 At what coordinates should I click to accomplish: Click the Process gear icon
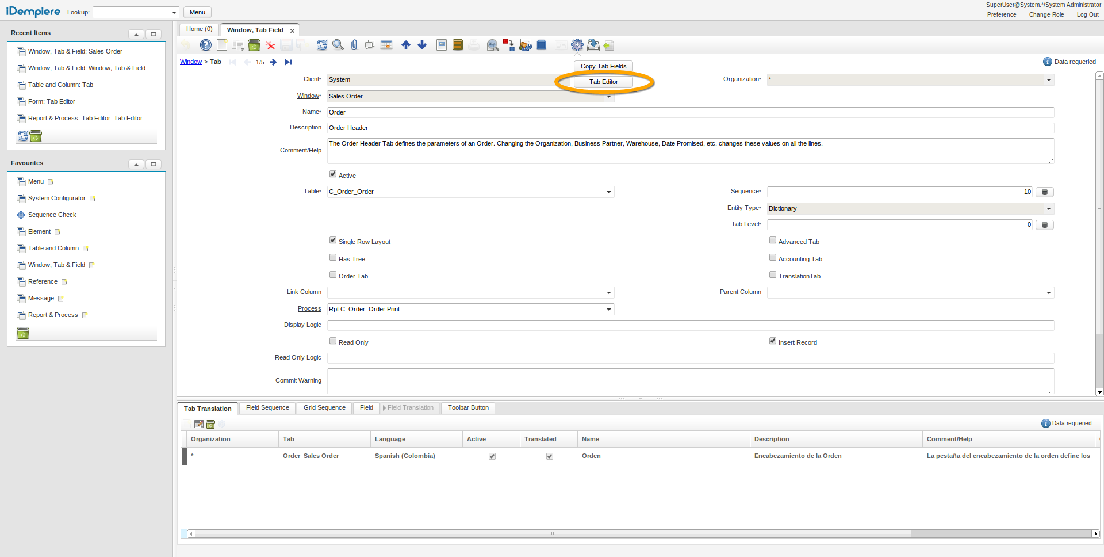tap(577, 45)
